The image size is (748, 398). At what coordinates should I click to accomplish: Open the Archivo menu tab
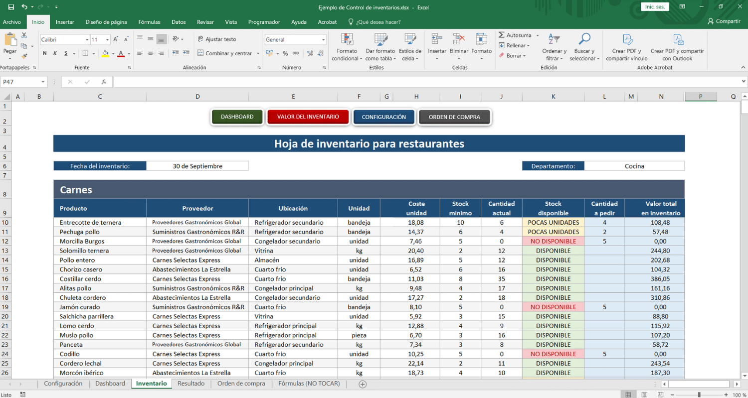12,22
